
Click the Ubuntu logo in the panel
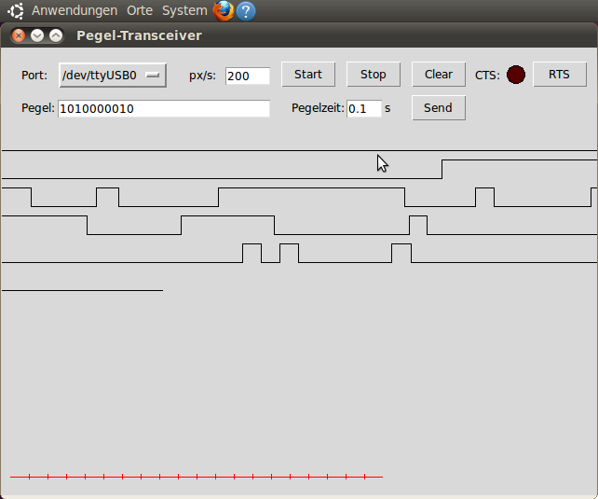pos(16,11)
